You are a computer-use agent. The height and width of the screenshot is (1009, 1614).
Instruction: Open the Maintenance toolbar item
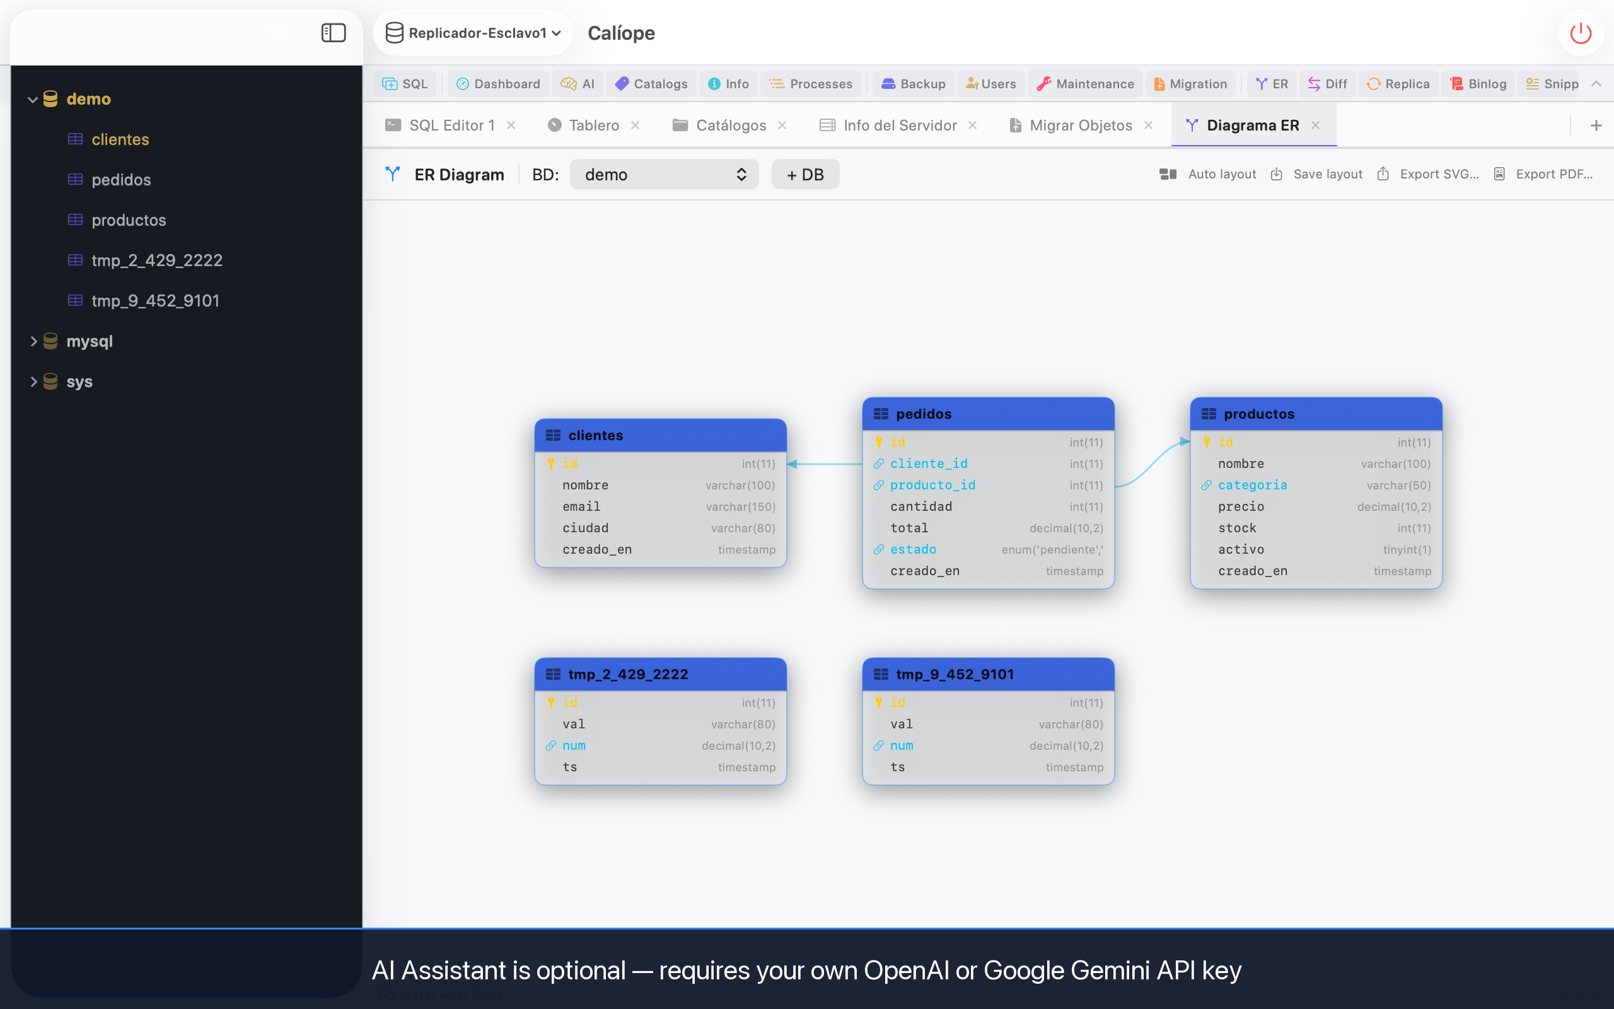coord(1085,83)
